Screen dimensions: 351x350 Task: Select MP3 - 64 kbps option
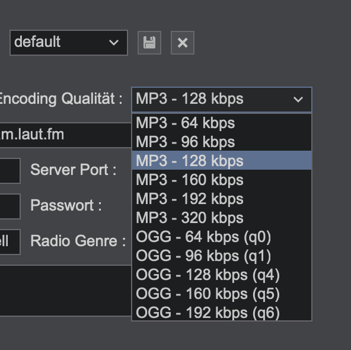click(222, 123)
